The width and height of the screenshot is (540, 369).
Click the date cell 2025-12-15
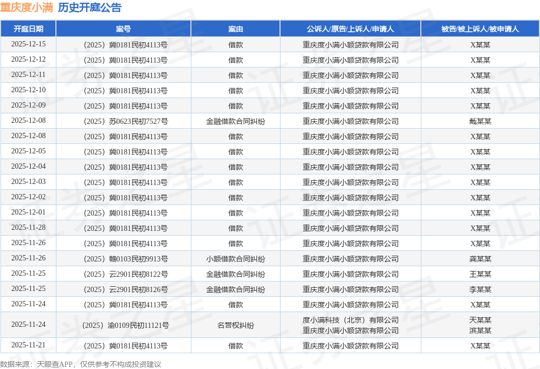[28, 44]
